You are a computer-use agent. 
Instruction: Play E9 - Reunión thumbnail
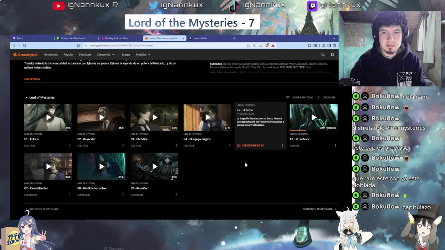click(x=154, y=166)
